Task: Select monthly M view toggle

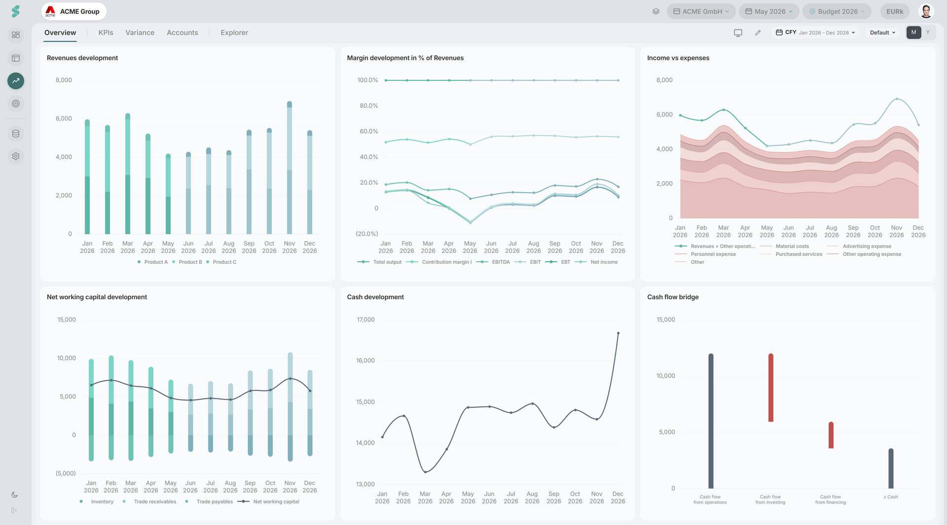Action: coord(913,33)
